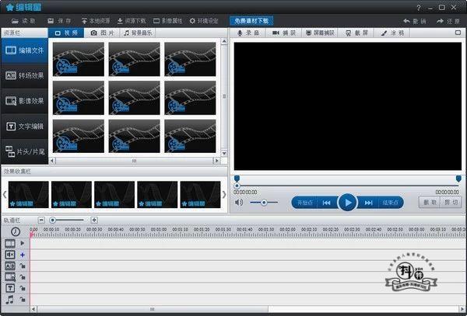Toggle lock on the music track
This screenshot has width=467, height=316.
pos(23,299)
